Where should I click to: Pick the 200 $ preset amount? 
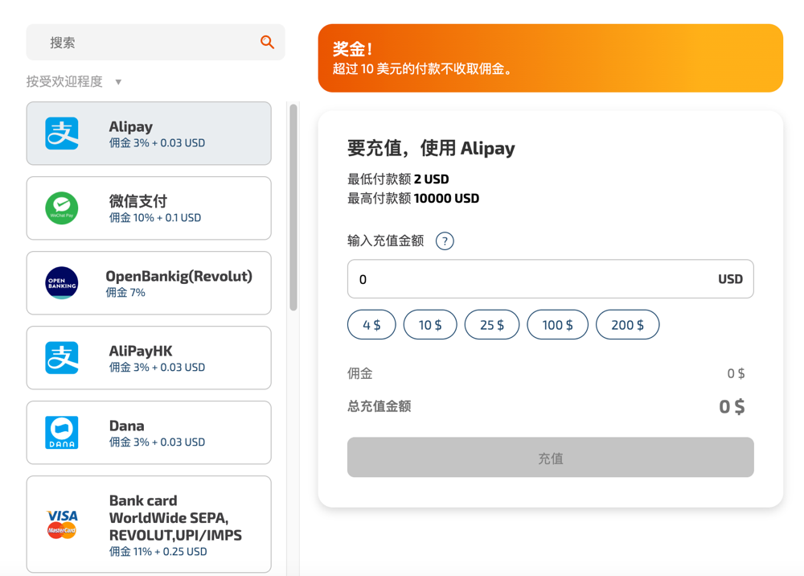pos(628,325)
